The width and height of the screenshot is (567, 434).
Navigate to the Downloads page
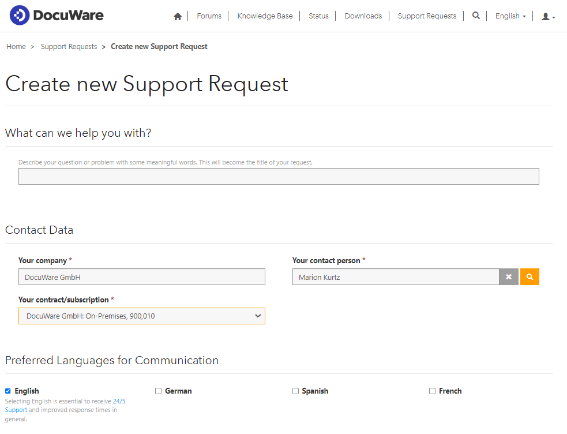[363, 16]
